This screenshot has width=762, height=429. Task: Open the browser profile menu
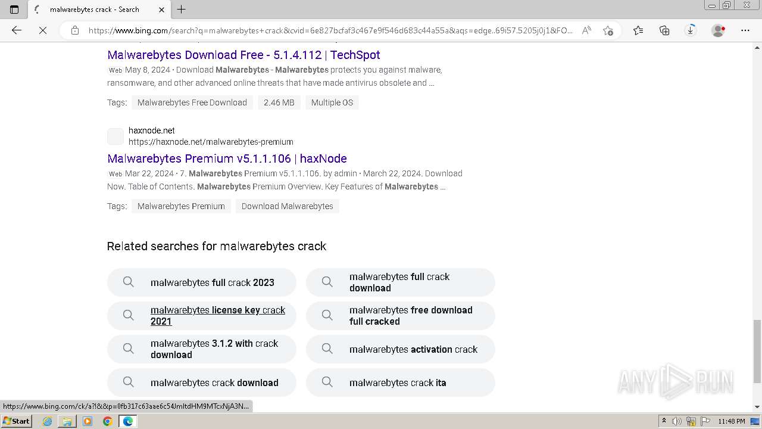point(719,30)
